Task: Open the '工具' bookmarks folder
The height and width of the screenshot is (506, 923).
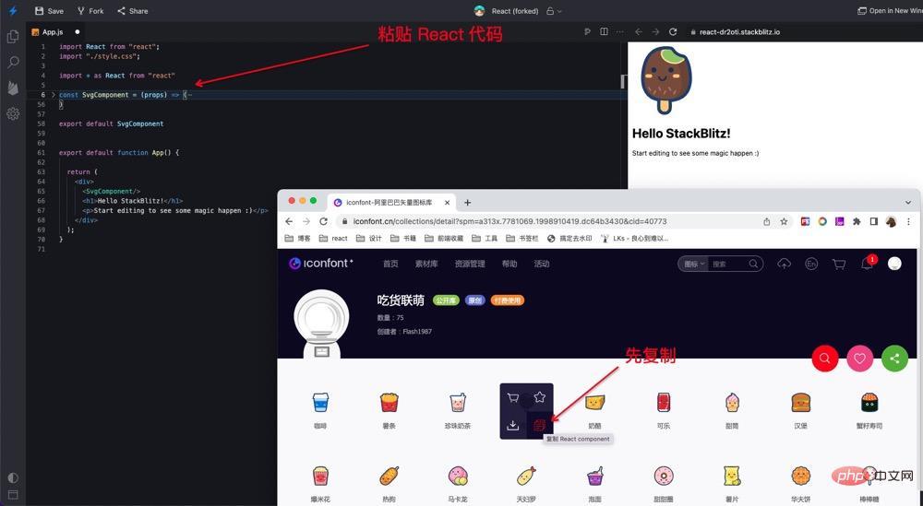Action: tap(485, 238)
